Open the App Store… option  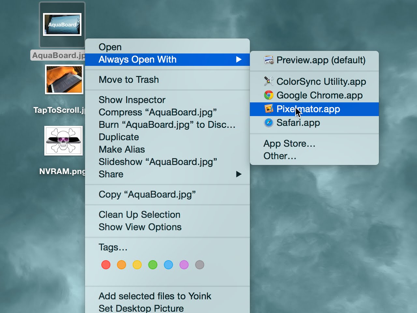tap(289, 143)
